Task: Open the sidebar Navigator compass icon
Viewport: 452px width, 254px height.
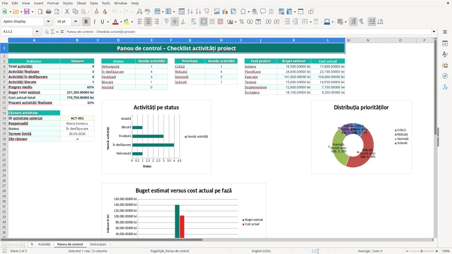Action: 445,76
